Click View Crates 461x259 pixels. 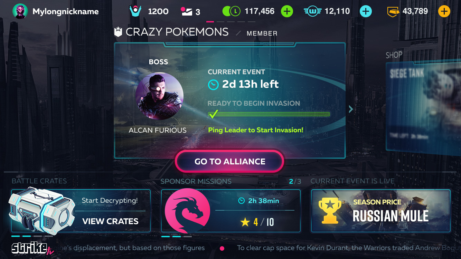[110, 221]
